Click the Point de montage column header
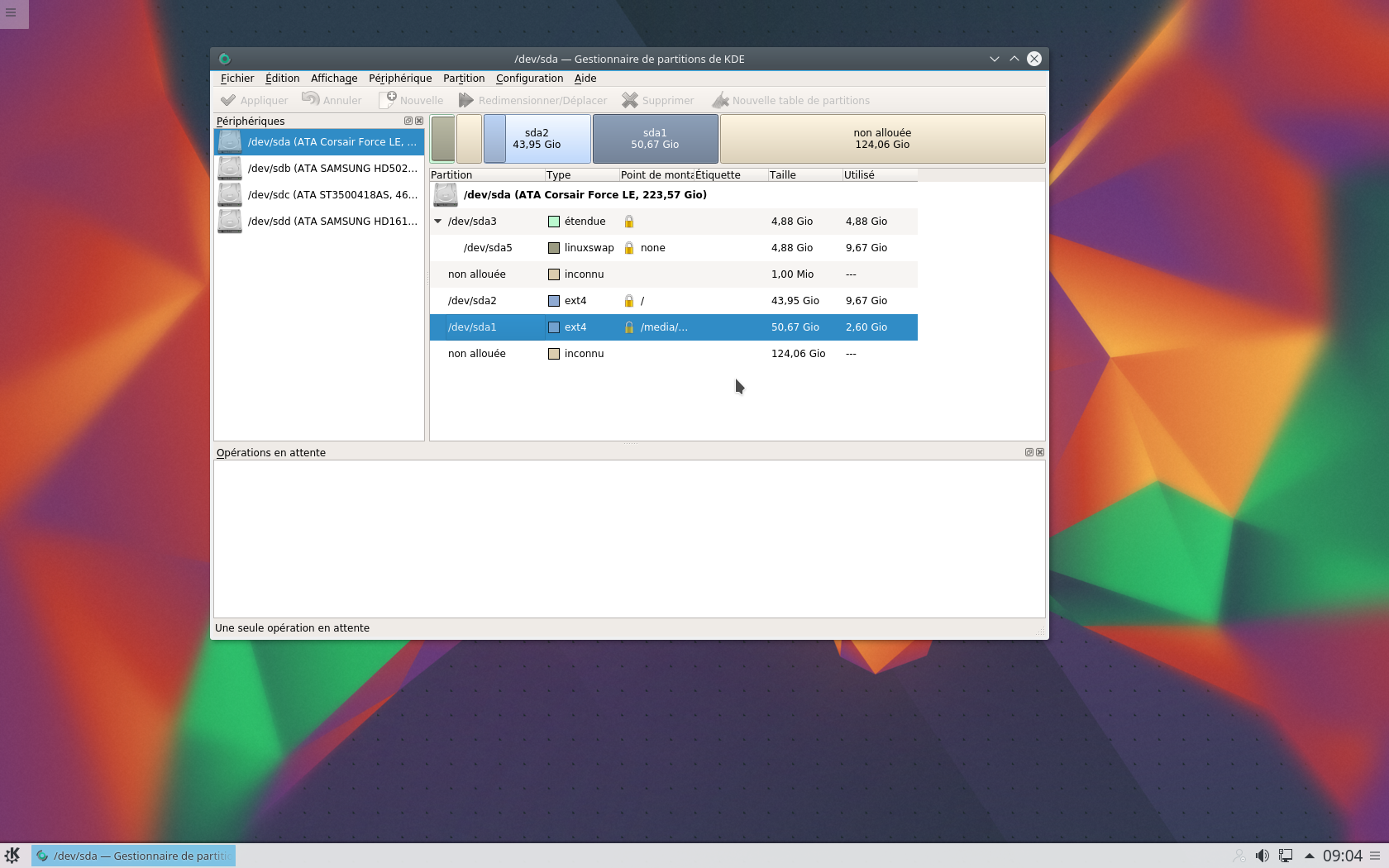Image resolution: width=1389 pixels, height=868 pixels. click(656, 175)
